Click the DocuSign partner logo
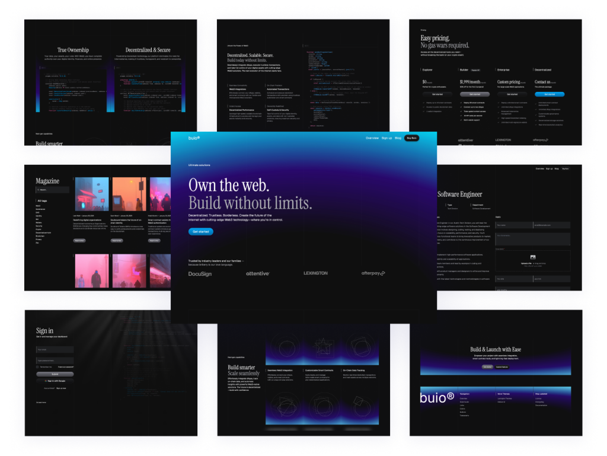The height and width of the screenshot is (456, 607). (x=201, y=273)
